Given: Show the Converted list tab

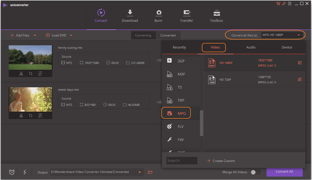Looking at the screenshot, I should tap(168, 35).
